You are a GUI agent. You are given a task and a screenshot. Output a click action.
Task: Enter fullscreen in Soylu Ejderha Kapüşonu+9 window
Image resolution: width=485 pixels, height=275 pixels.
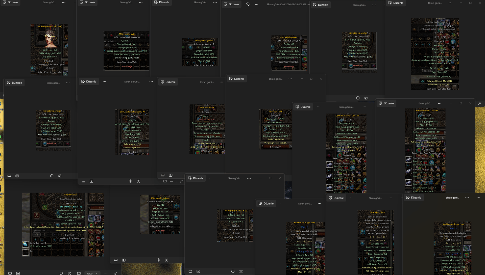tap(181, 181)
